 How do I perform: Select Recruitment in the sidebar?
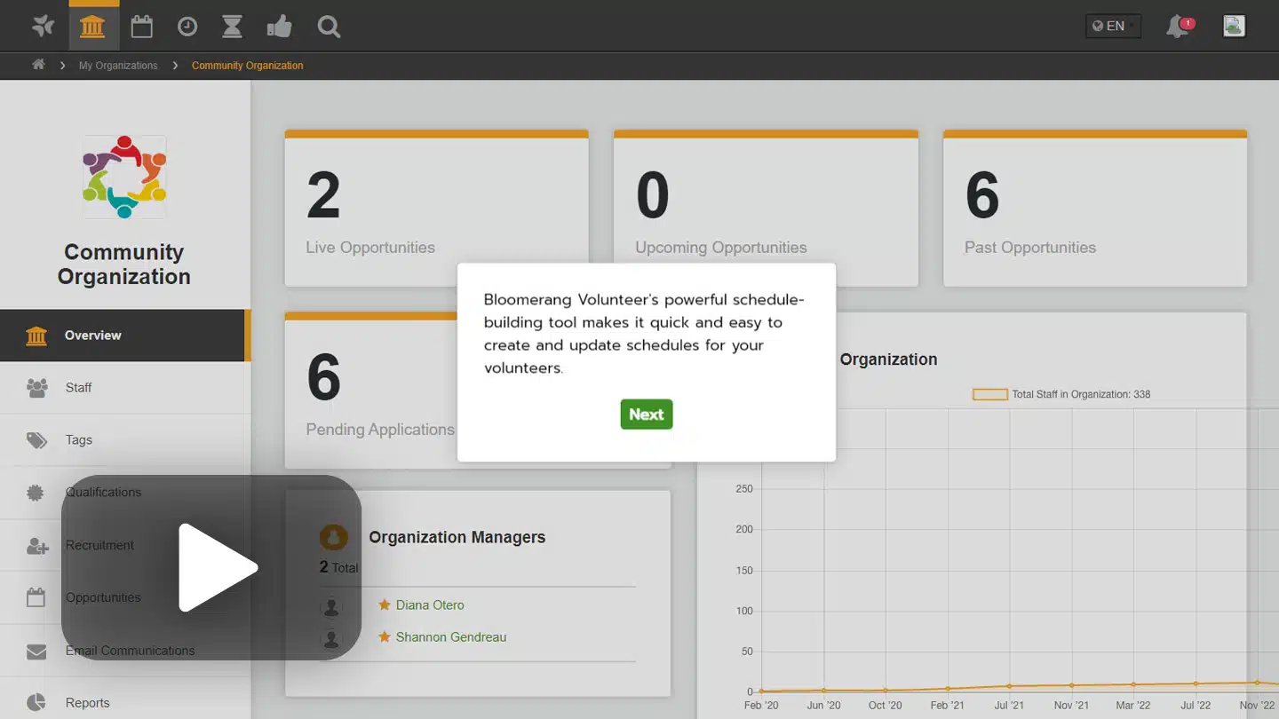click(124, 545)
